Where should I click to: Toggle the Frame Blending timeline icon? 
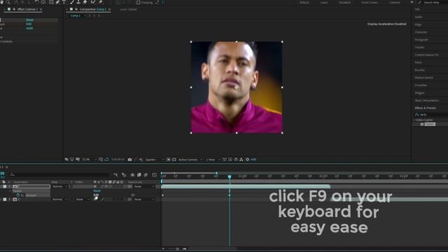(x=139, y=175)
